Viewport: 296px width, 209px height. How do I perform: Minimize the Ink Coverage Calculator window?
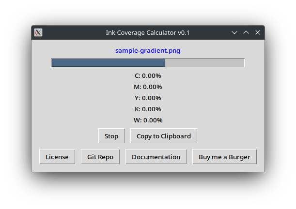[234, 32]
